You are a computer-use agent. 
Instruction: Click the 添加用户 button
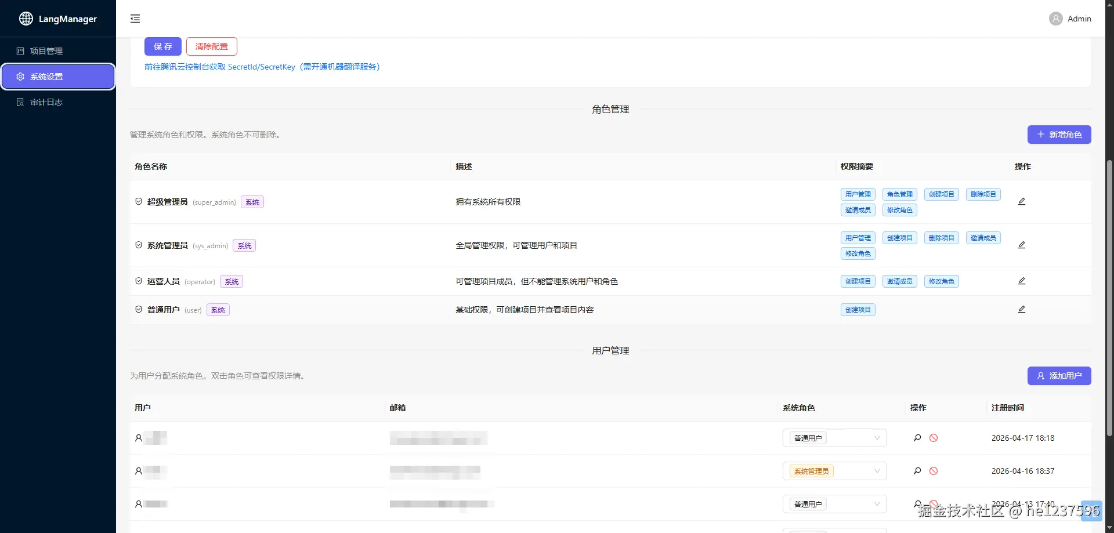coord(1059,376)
